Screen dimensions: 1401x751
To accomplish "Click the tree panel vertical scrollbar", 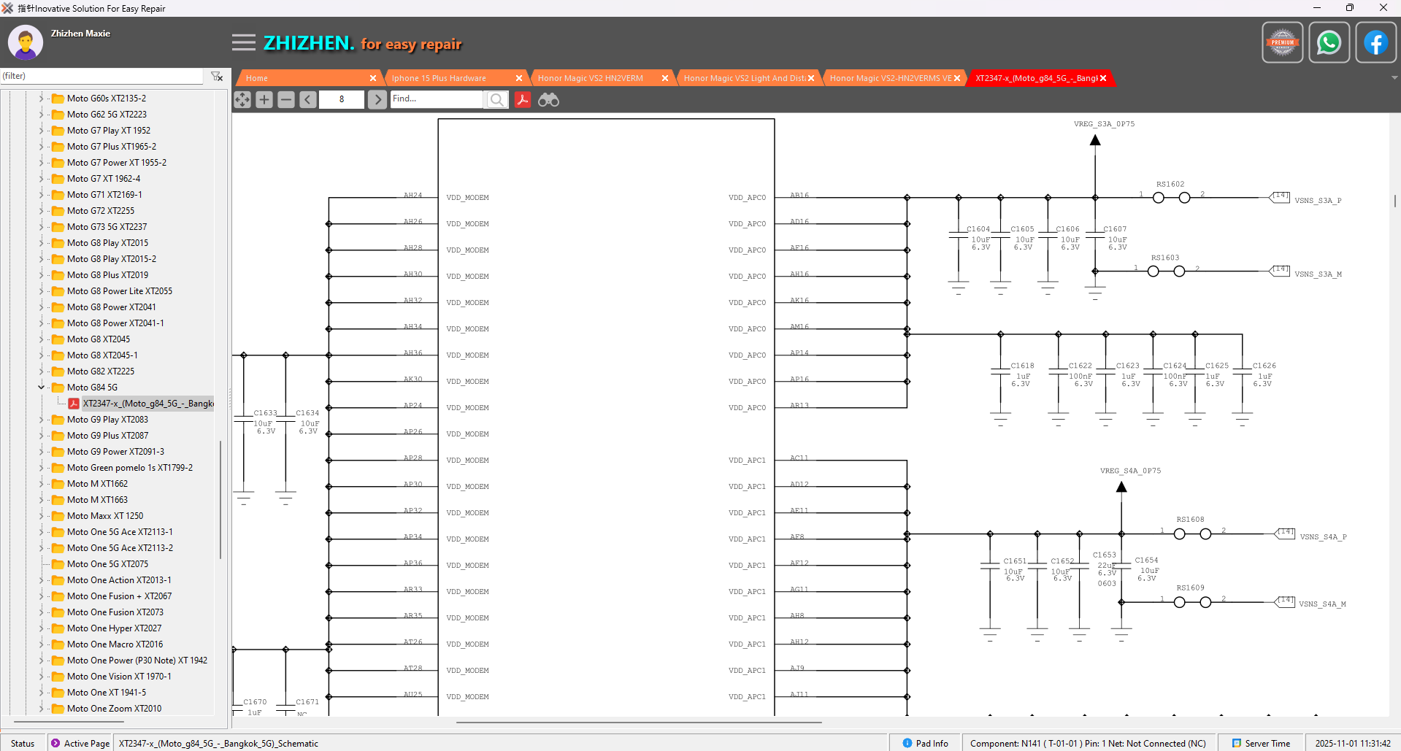I will point(220,500).
